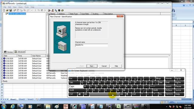This screenshot has width=194, height=109.
Task: Click the greyed Undo toolbar icon
Action: click(x=32, y=10)
